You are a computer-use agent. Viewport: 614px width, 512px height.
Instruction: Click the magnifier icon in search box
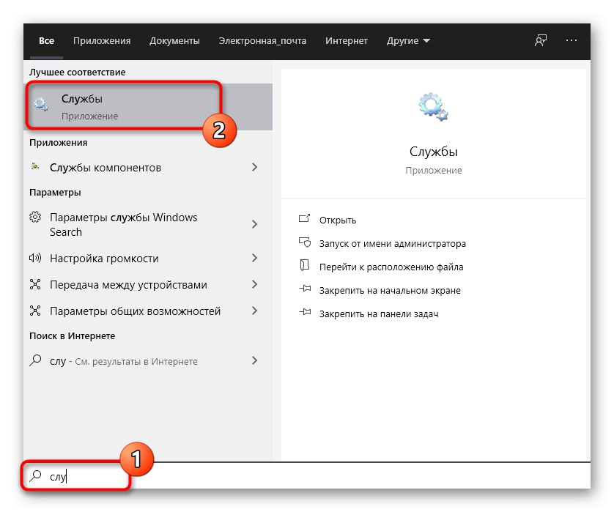(x=35, y=476)
